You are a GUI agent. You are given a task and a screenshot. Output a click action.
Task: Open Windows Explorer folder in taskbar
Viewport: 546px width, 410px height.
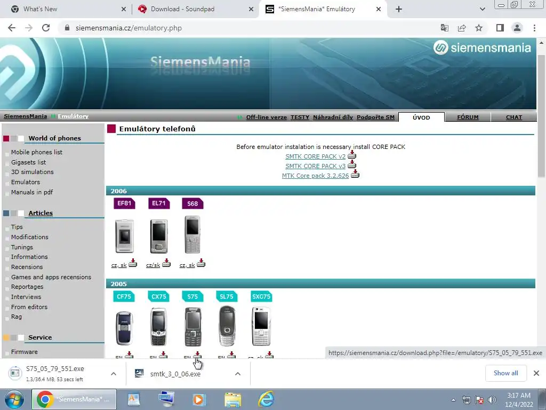coord(233,399)
